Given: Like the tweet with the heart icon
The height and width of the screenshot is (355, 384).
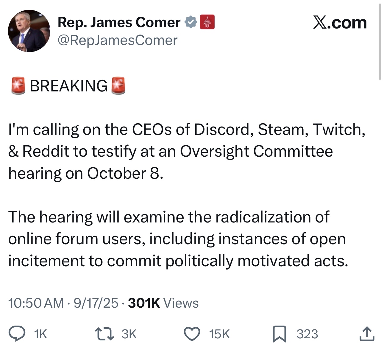Looking at the screenshot, I should [x=192, y=334].
